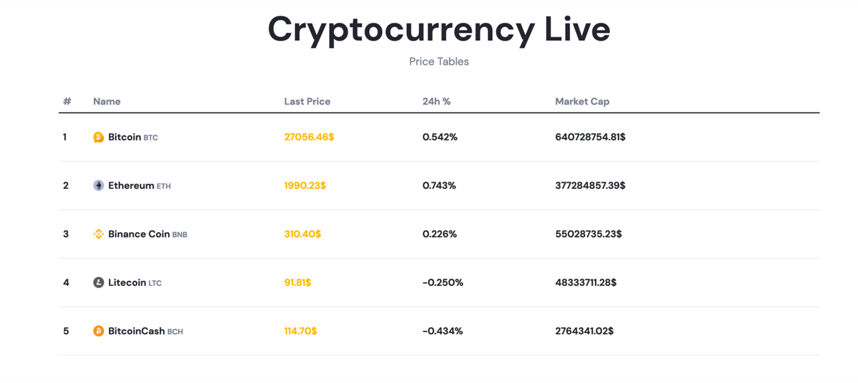858x383 pixels.
Task: Click the Litecoin coin icon
Action: pyautogui.click(x=98, y=283)
